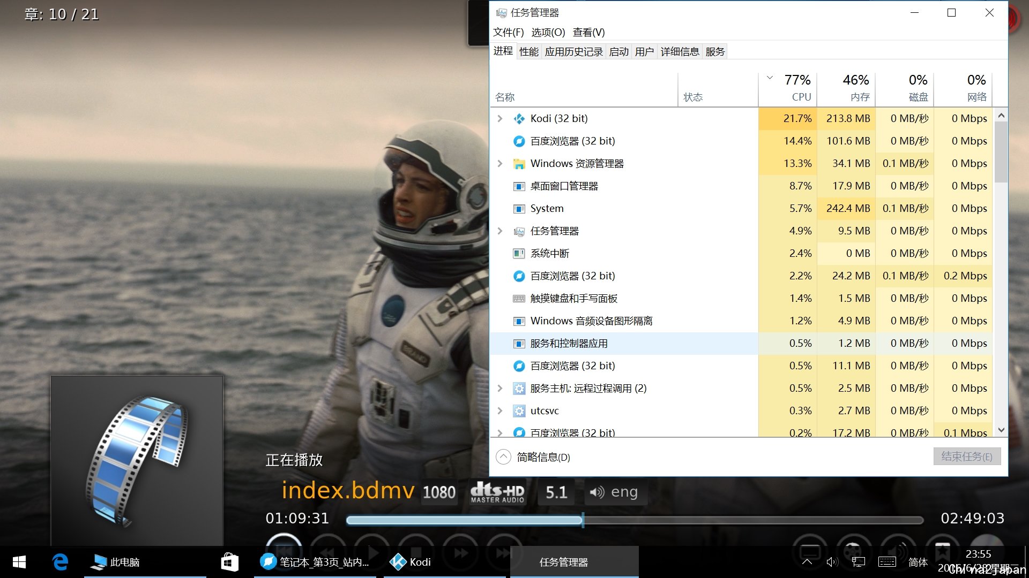Switch to the 详细信息 tab
Image resolution: width=1029 pixels, height=578 pixels.
click(x=680, y=51)
